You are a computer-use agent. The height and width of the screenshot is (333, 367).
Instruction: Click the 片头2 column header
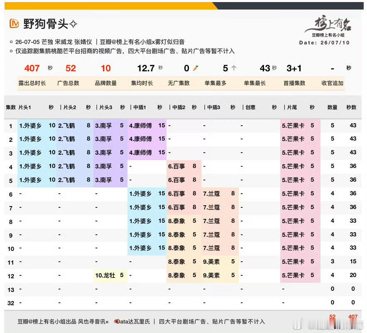[70, 107]
